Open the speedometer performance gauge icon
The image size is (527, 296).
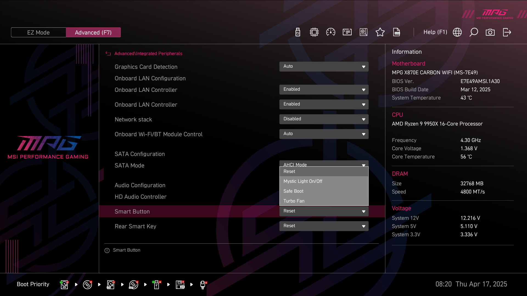(330, 32)
